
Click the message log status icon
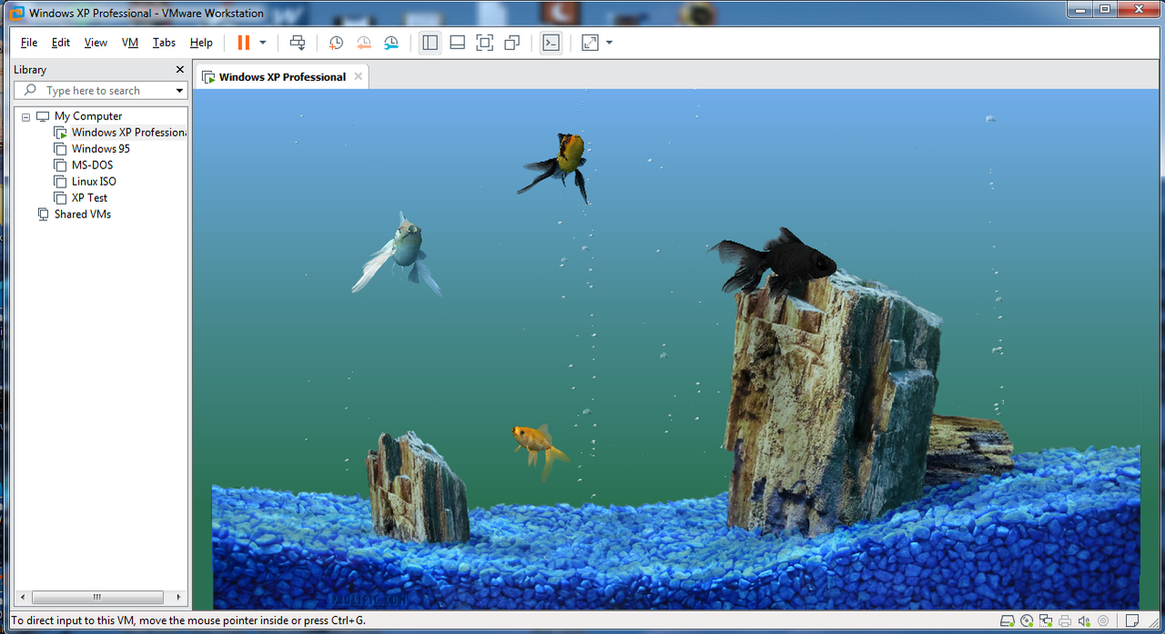tap(1131, 621)
